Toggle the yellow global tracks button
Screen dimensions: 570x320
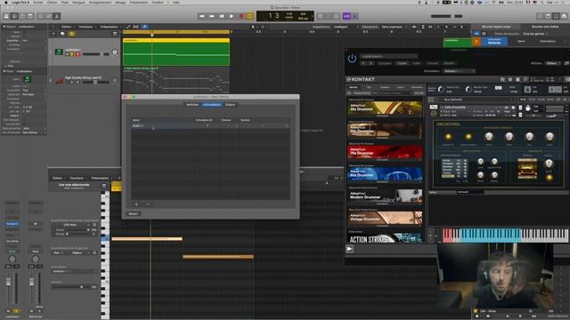point(71,34)
